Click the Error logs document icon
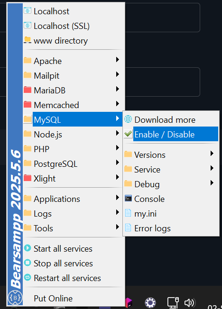This screenshot has height=309, width=222. 128,227
